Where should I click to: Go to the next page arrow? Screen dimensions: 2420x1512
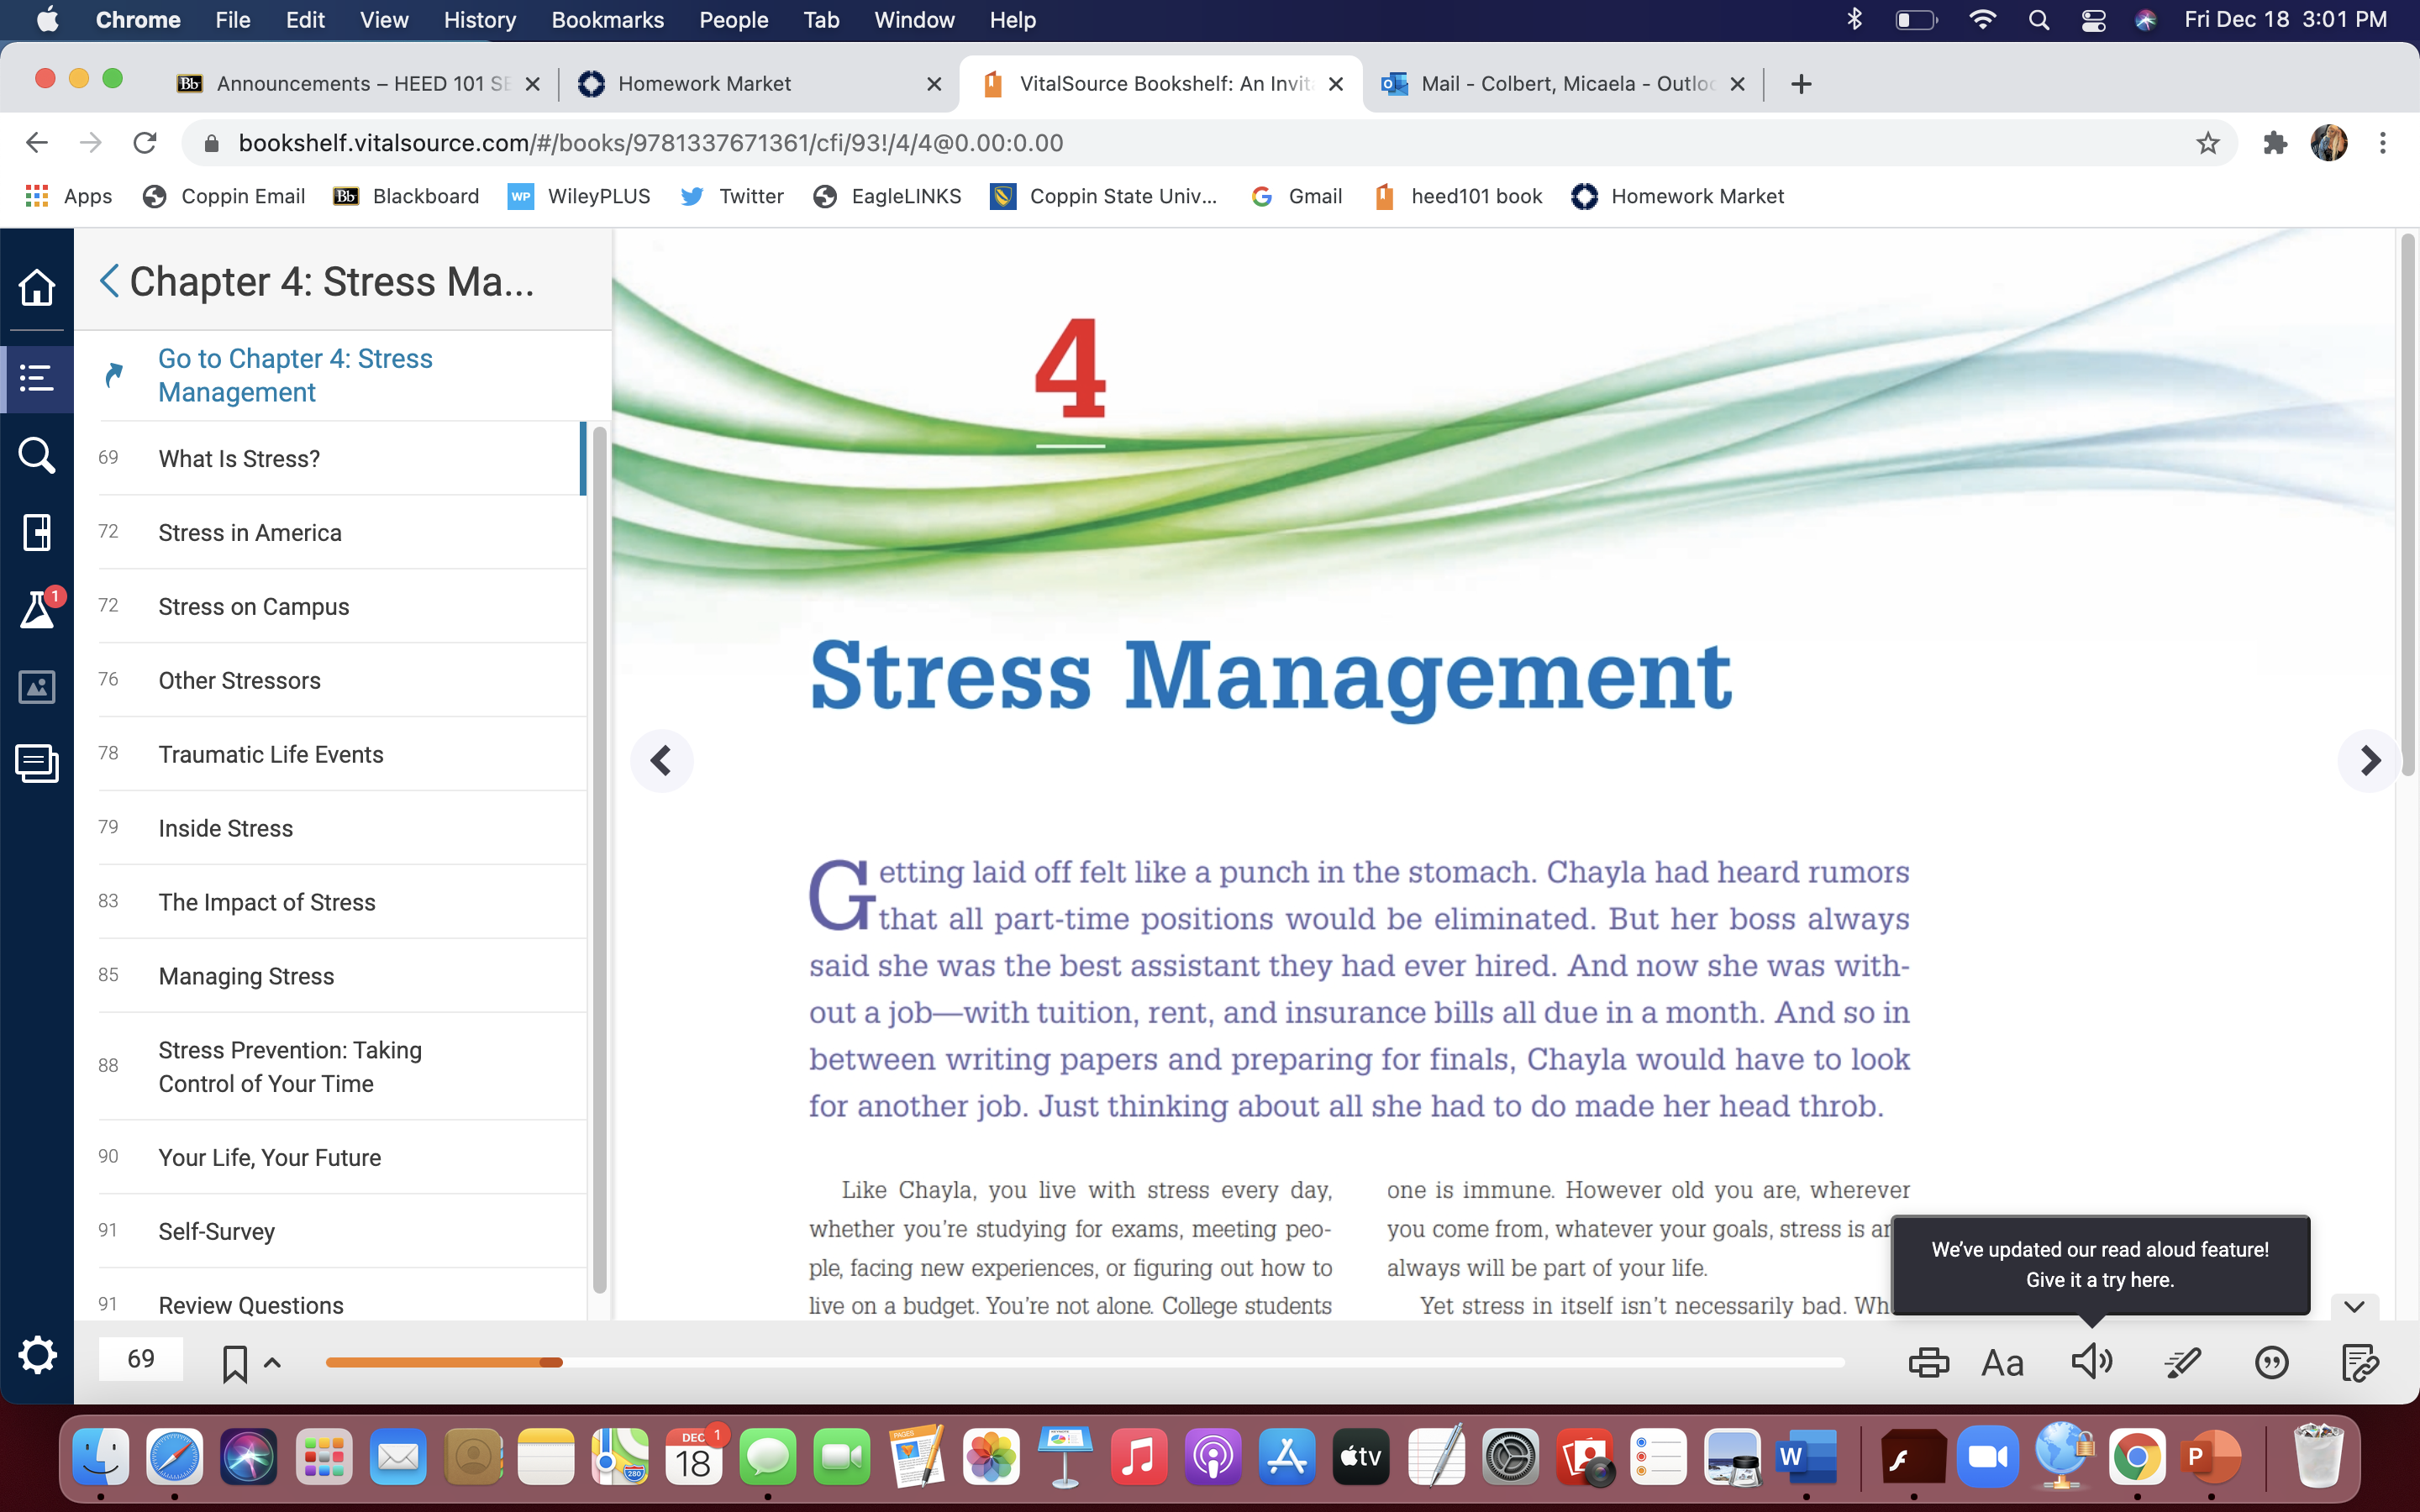[2369, 761]
